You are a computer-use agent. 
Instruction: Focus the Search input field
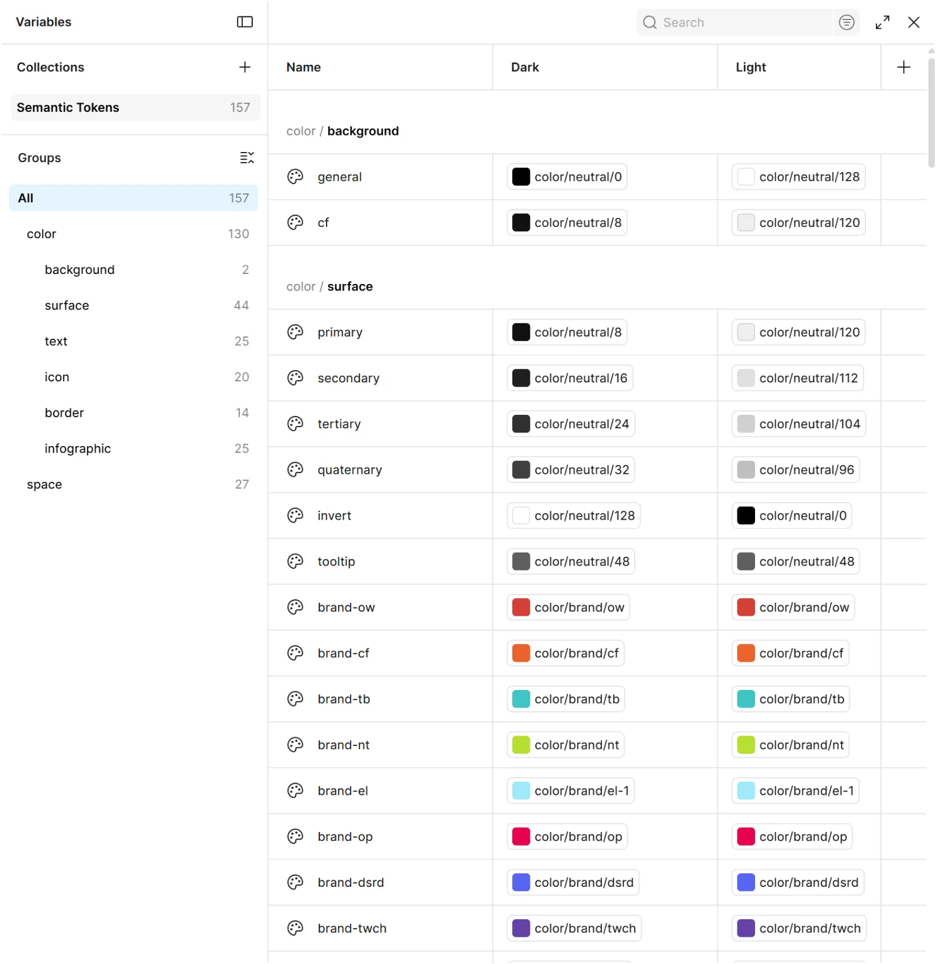coord(734,22)
